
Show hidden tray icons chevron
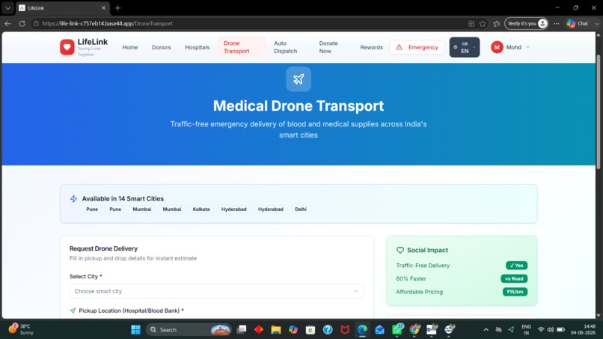pyautogui.click(x=486, y=330)
